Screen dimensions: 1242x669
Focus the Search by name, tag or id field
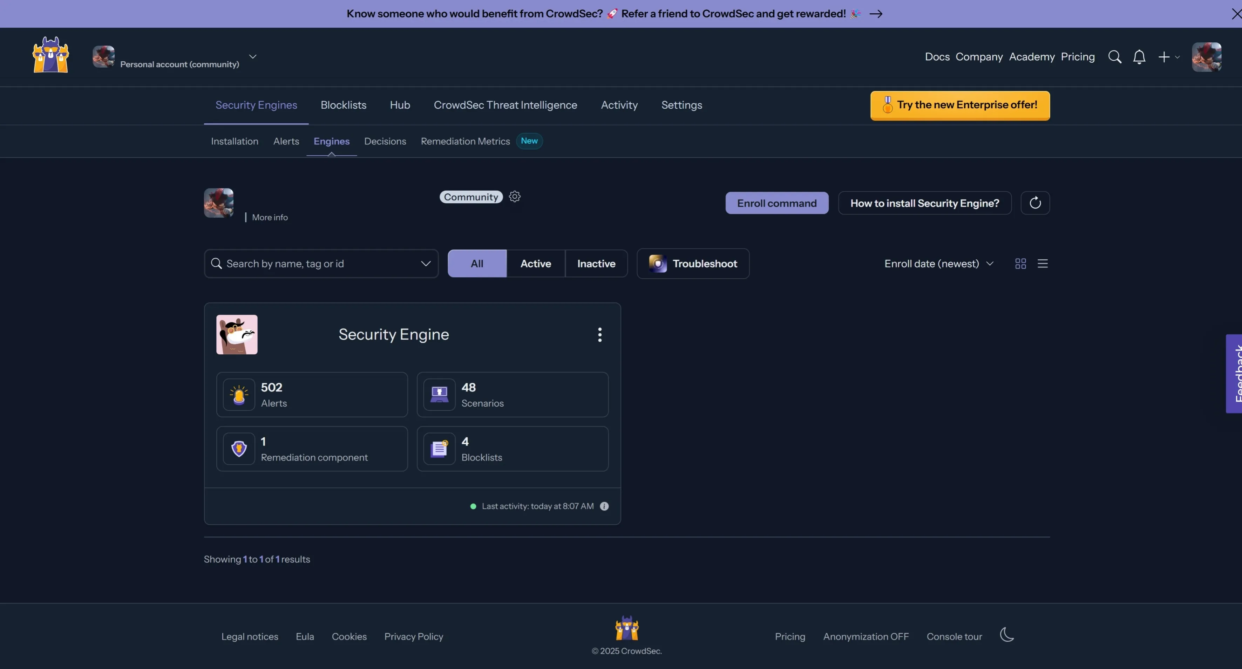click(x=321, y=264)
